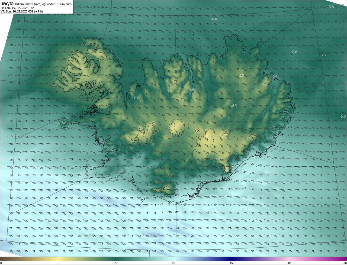Viewport: 347px width, 265px height.
Task: Click the 6.4 value label on the map
Action: [x=275, y=77]
